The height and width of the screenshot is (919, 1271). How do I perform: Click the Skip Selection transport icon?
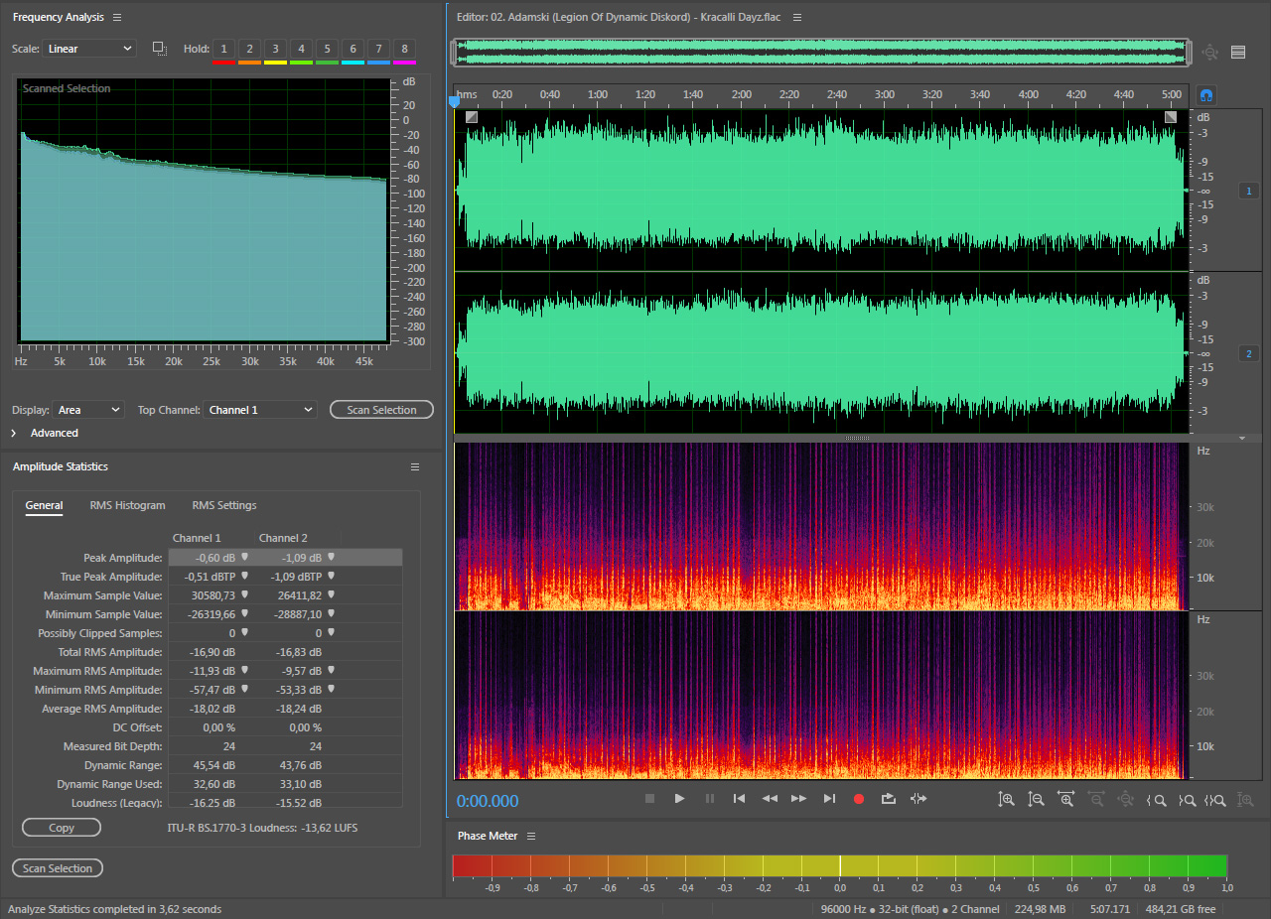pyautogui.click(x=918, y=799)
